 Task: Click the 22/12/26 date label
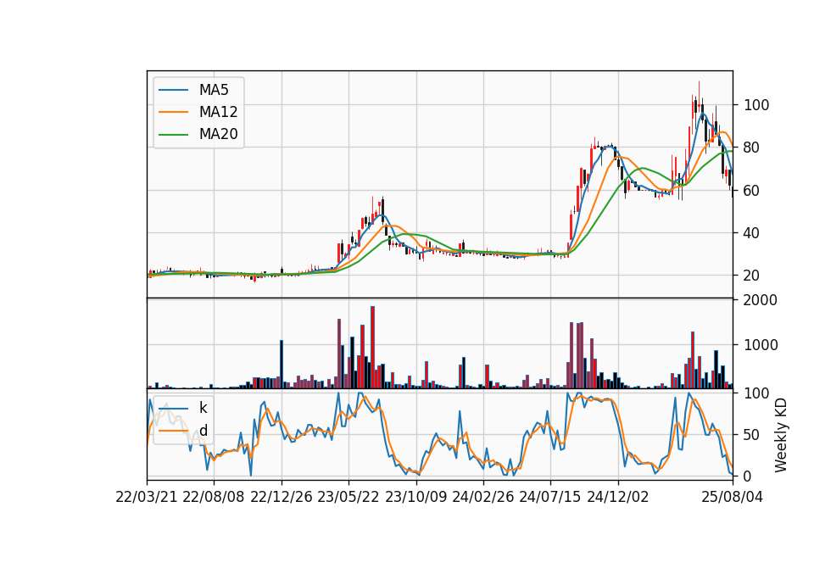tap(282, 497)
